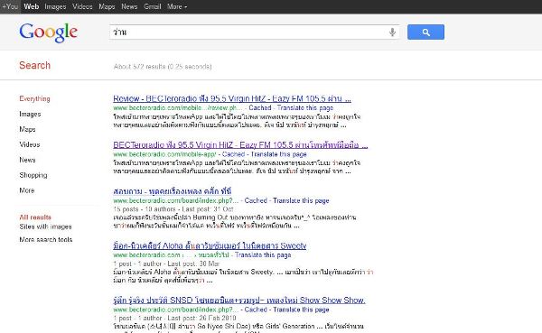This screenshot has width=542, height=333.
Task: Select Everything in the left sidebar
Action: (34, 98)
